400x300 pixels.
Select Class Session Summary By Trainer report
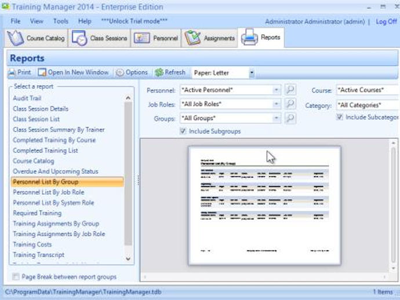(59, 130)
